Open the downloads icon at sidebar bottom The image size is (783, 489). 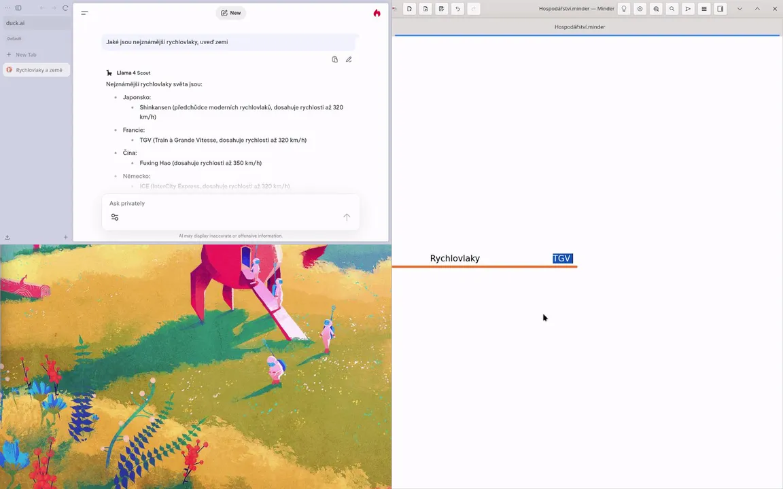point(7,238)
